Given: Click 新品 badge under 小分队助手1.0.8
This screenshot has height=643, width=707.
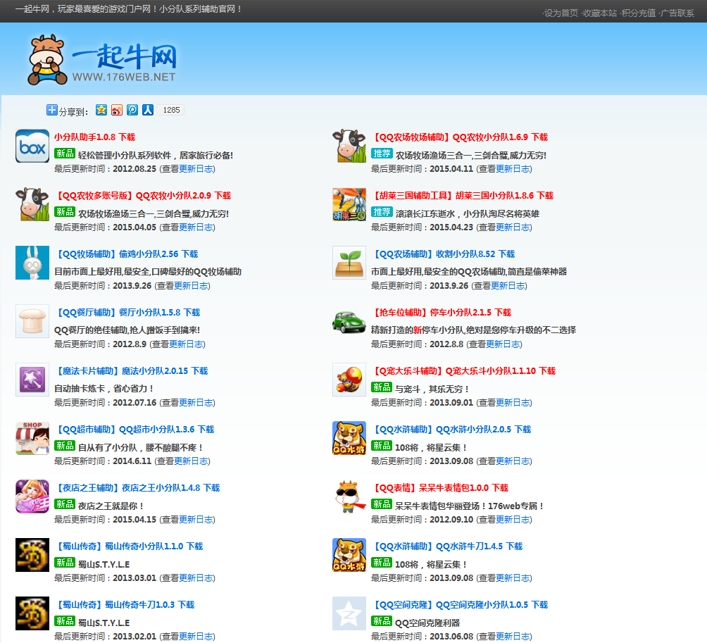Looking at the screenshot, I should pos(65,154).
